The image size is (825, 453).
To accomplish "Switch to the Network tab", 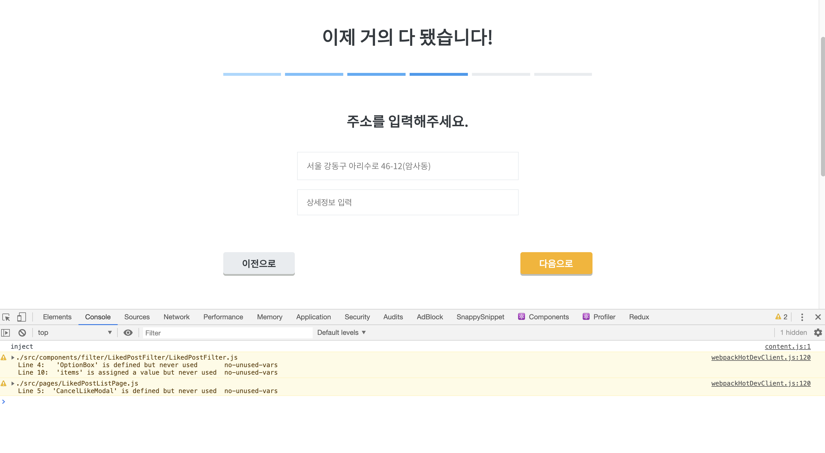I will point(176,317).
